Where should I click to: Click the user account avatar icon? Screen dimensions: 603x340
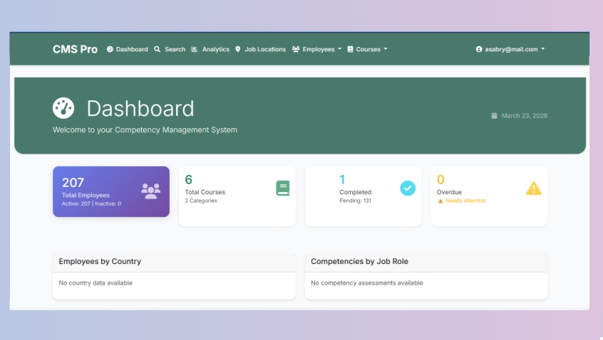(x=479, y=49)
